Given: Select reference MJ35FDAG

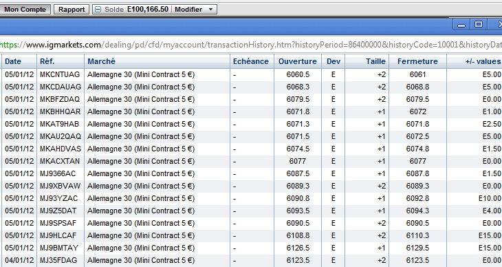Looking at the screenshot, I should (58, 260).
